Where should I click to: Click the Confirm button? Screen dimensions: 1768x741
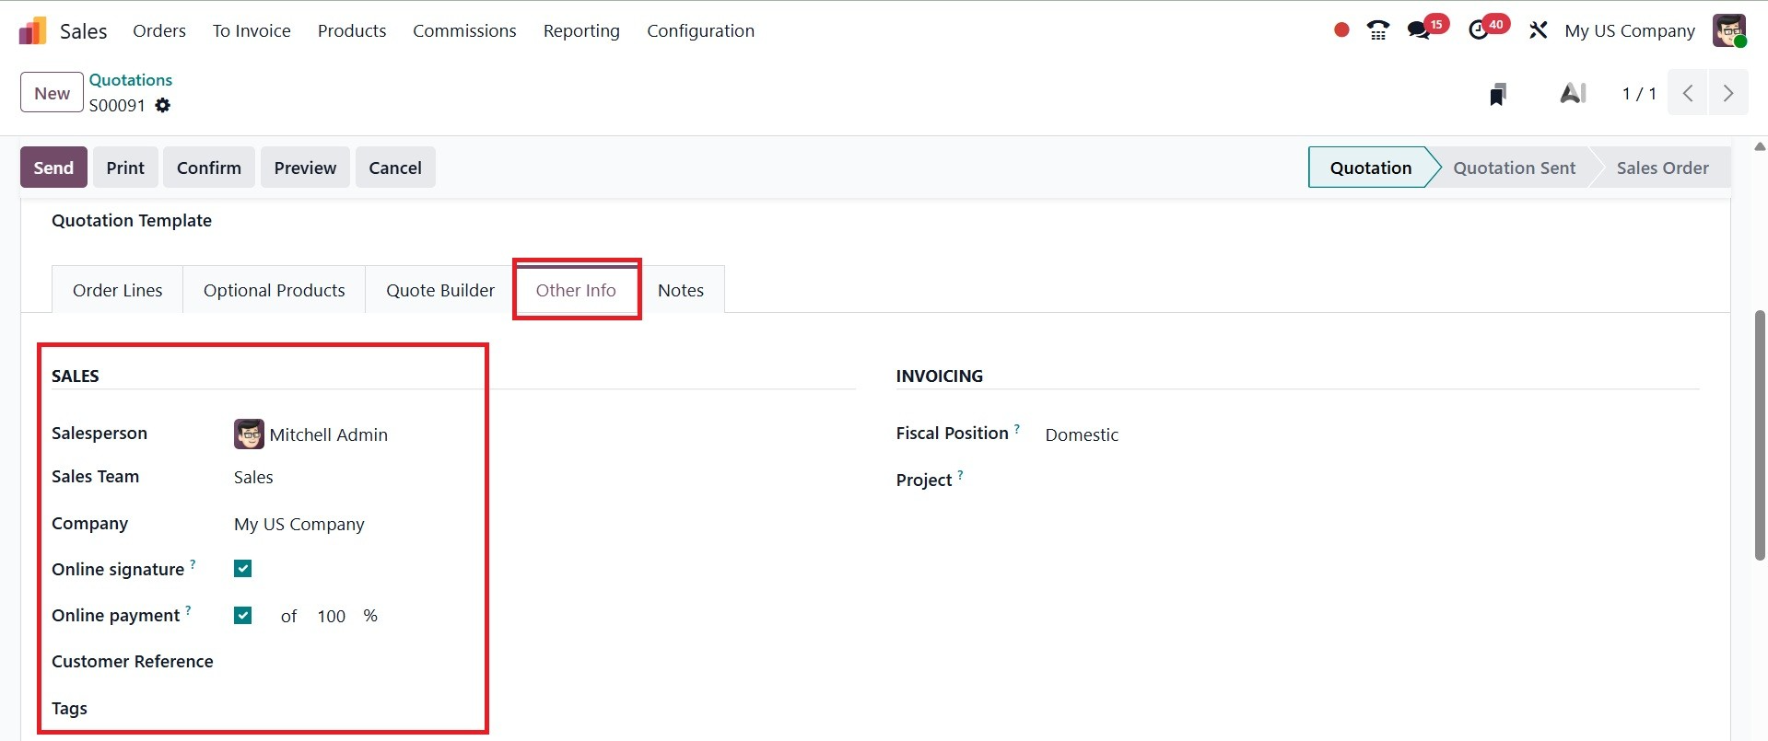(x=209, y=168)
